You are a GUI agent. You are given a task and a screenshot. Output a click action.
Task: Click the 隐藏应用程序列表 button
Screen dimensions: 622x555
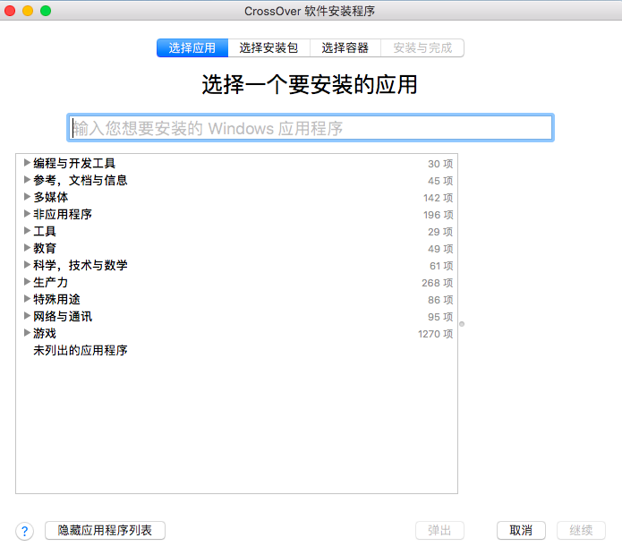click(105, 531)
